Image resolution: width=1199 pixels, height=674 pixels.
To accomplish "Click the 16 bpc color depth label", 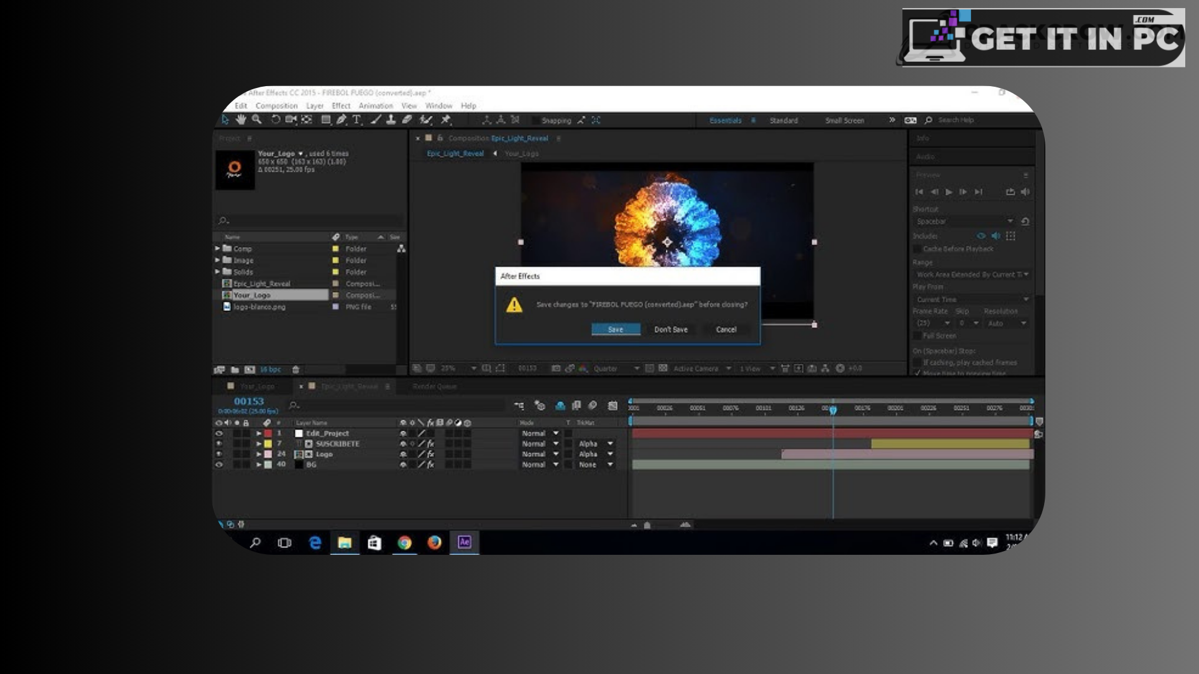I will coord(270,369).
